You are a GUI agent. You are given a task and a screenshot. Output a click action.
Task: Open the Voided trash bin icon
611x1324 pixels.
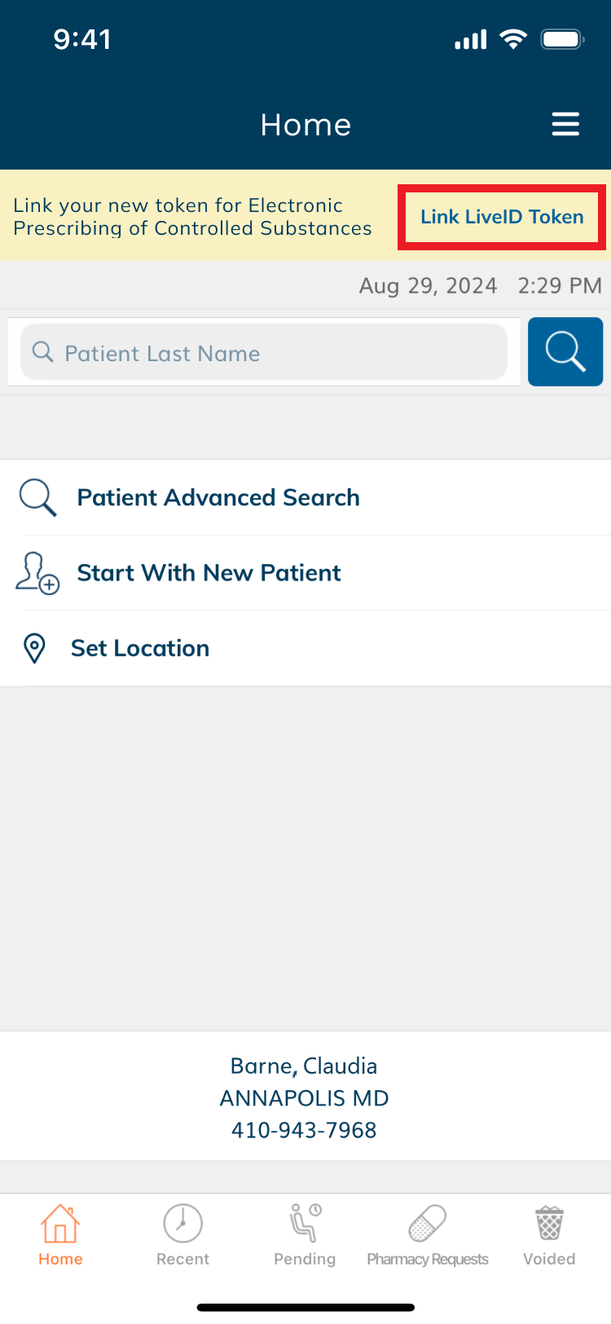[x=549, y=1224]
